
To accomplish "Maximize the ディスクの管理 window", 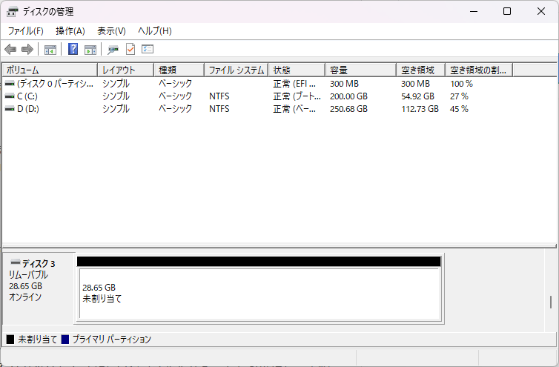I will 507,11.
